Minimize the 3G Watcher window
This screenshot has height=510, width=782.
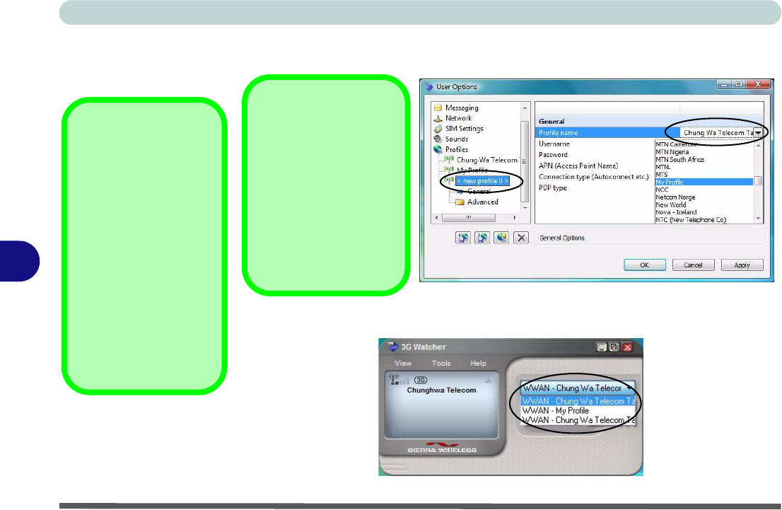(x=602, y=347)
